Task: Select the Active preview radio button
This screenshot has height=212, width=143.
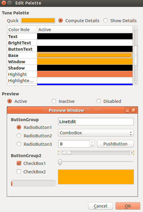Action: (x=10, y=101)
